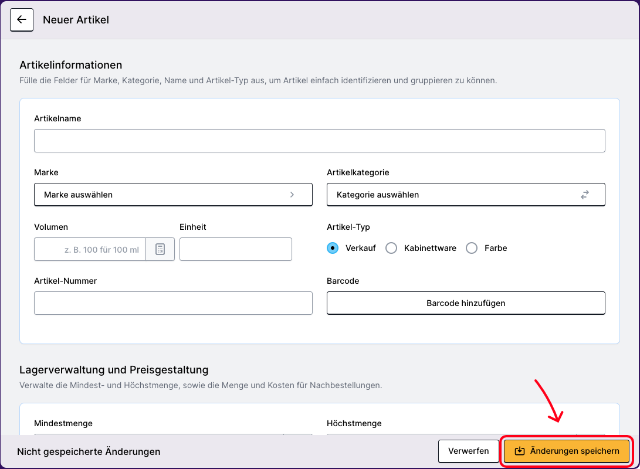Discard changes with Verwerfen
Viewport: 640px width, 469px height.
point(469,451)
